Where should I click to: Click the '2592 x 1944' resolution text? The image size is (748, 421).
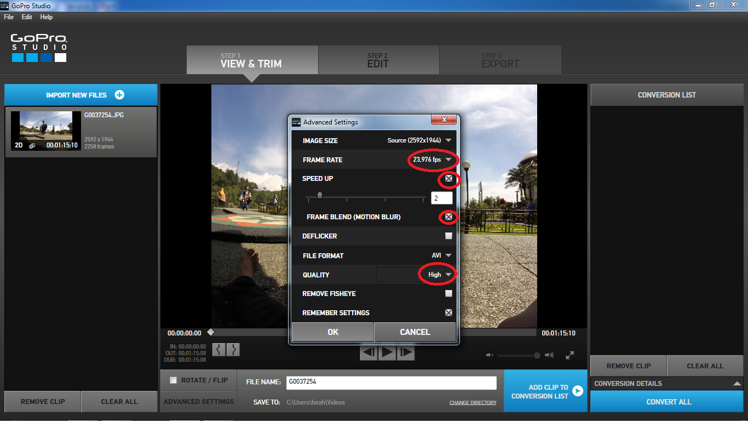[x=99, y=140]
